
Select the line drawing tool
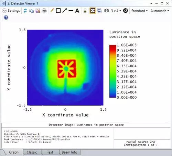[71, 11]
